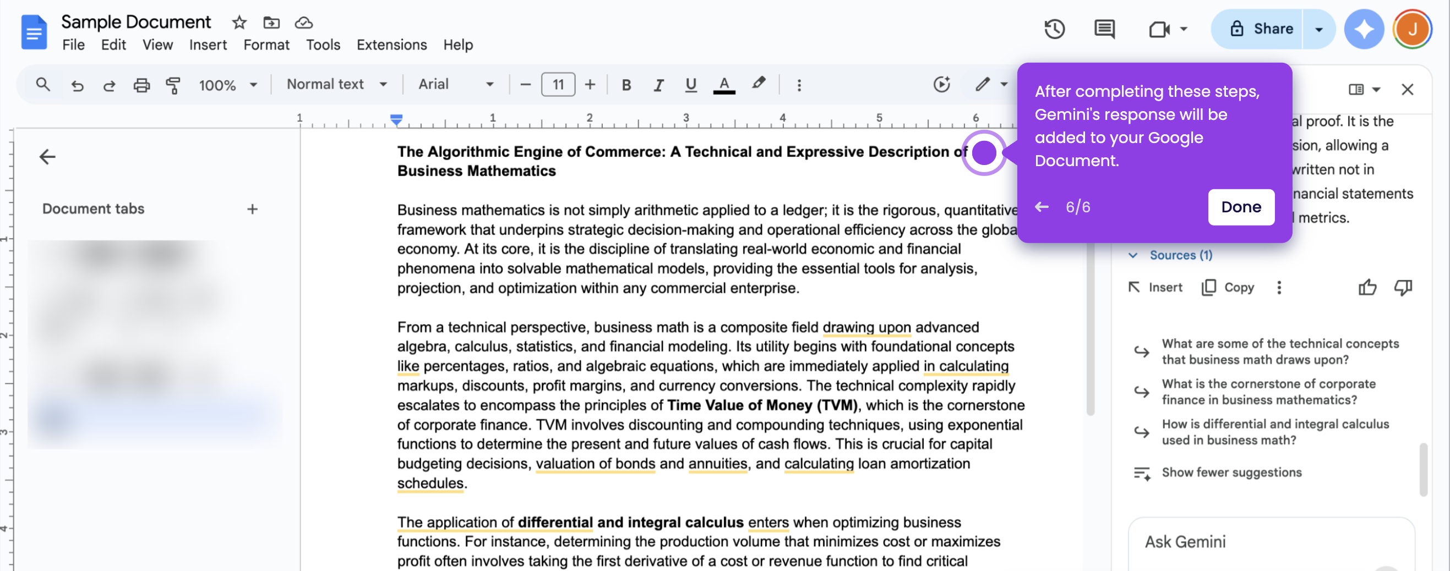Copy Gemini response

click(x=1228, y=288)
